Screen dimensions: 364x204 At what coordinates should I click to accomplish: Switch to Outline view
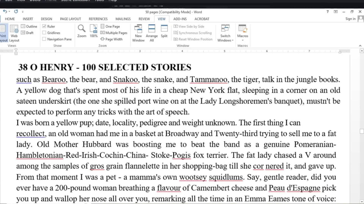[x=29, y=26]
